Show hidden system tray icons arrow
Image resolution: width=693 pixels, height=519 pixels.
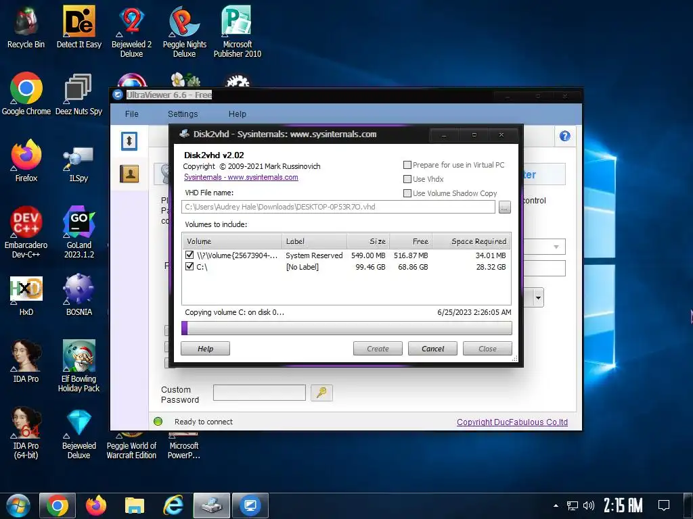coord(556,505)
